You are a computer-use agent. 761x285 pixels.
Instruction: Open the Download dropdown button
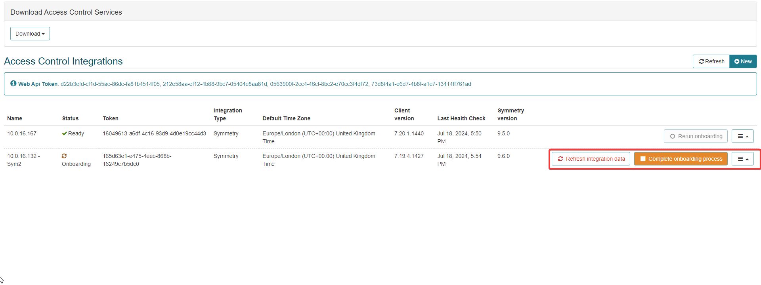30,34
